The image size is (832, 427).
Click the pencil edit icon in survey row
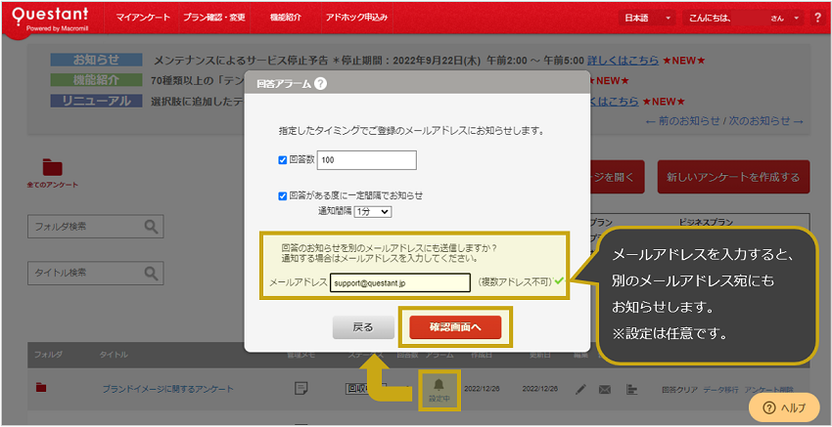pyautogui.click(x=581, y=390)
